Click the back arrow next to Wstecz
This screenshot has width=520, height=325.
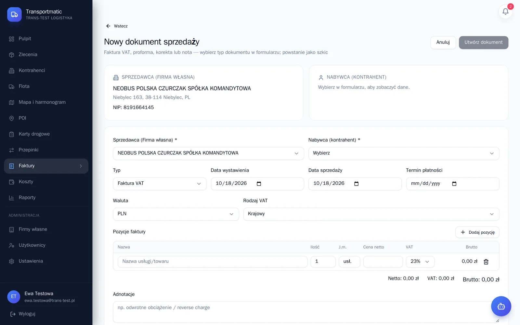coord(108,26)
